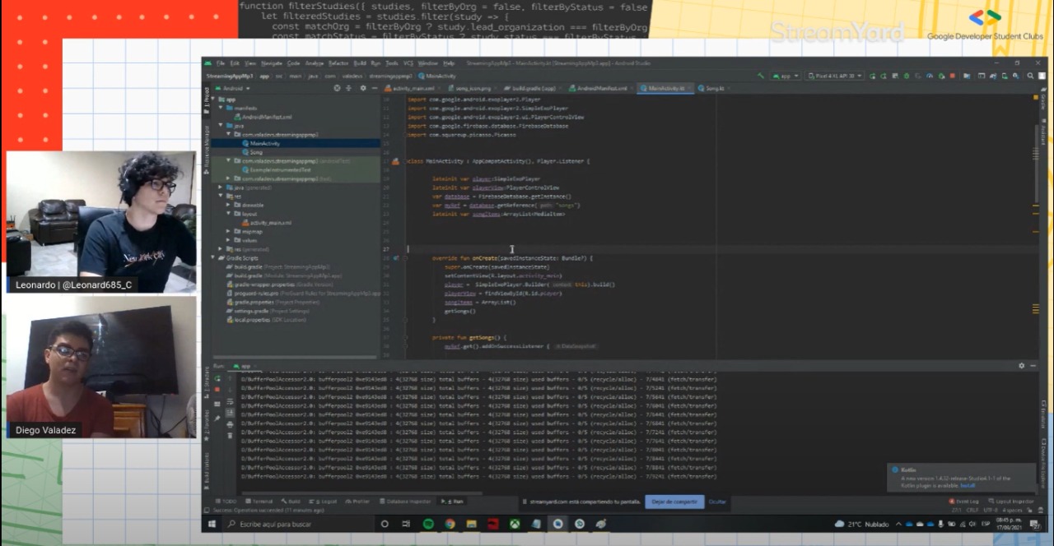Open the VCS menu
The height and width of the screenshot is (546, 1054).
click(408, 63)
